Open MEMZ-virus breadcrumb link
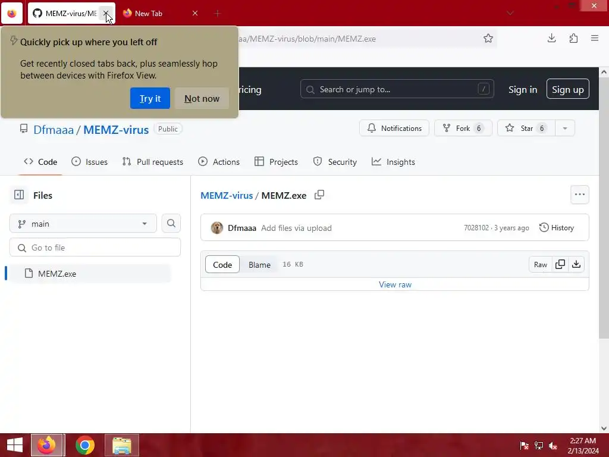The image size is (609, 457). 227,195
